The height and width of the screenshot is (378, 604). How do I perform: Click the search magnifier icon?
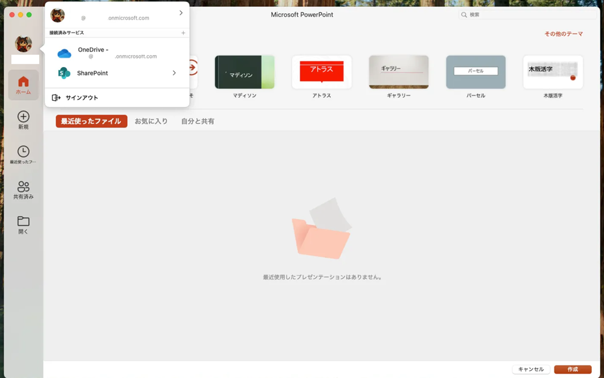coord(464,14)
